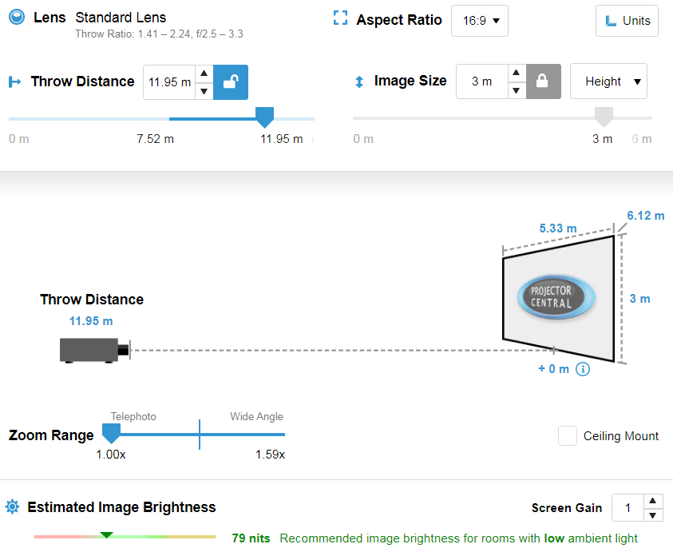Screen dimensions: 673x552
Task: Click the Image Size up-down arrows icon
Action: pyautogui.click(x=359, y=81)
